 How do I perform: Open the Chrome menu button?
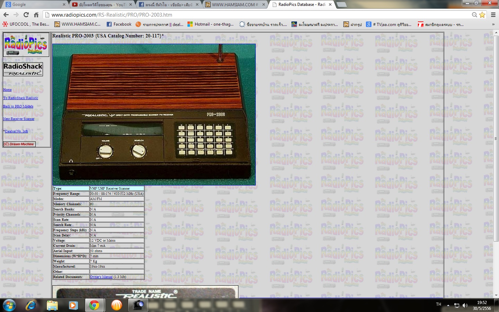coord(493,15)
